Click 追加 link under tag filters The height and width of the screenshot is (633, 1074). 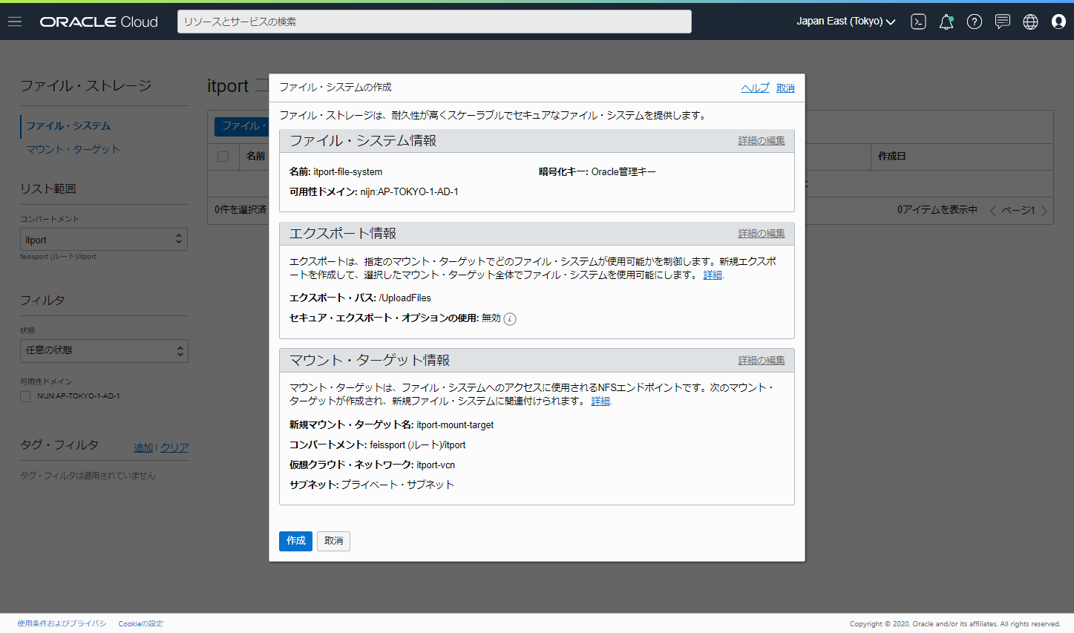click(x=143, y=447)
